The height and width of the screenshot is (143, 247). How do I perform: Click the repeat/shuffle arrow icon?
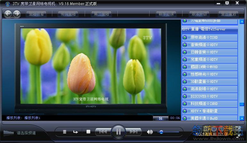[x=75, y=131]
